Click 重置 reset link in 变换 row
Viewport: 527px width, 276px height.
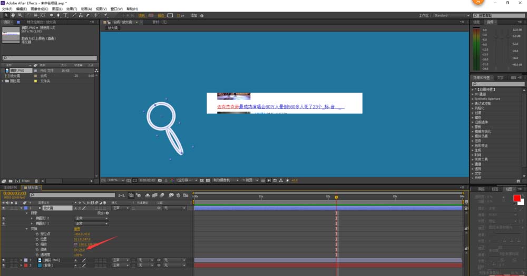pos(77,229)
